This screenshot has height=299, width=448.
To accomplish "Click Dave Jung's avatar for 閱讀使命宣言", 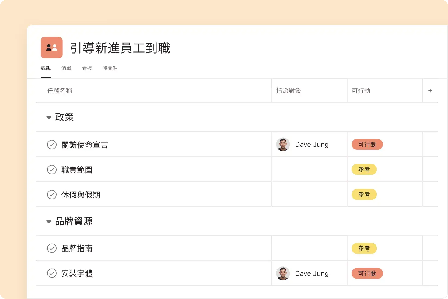I will (x=283, y=144).
